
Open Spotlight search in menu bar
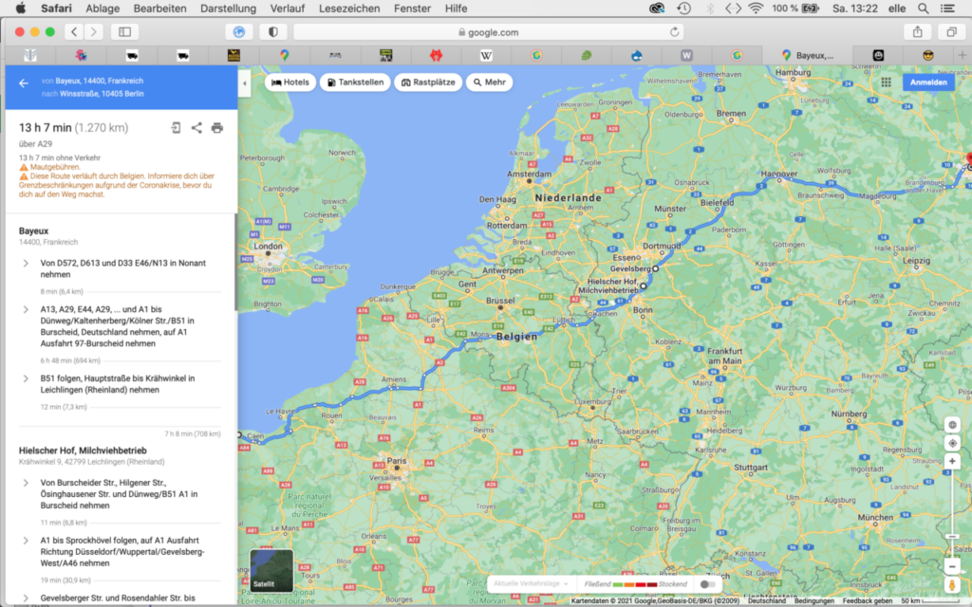tap(923, 8)
